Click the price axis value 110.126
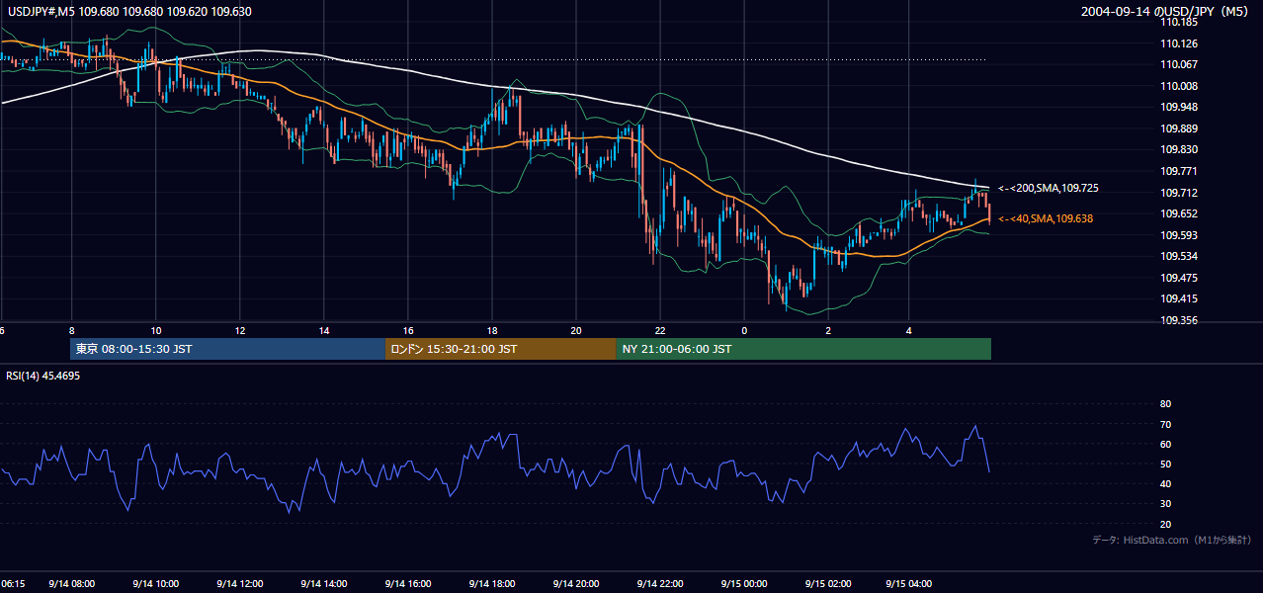 (x=1179, y=43)
